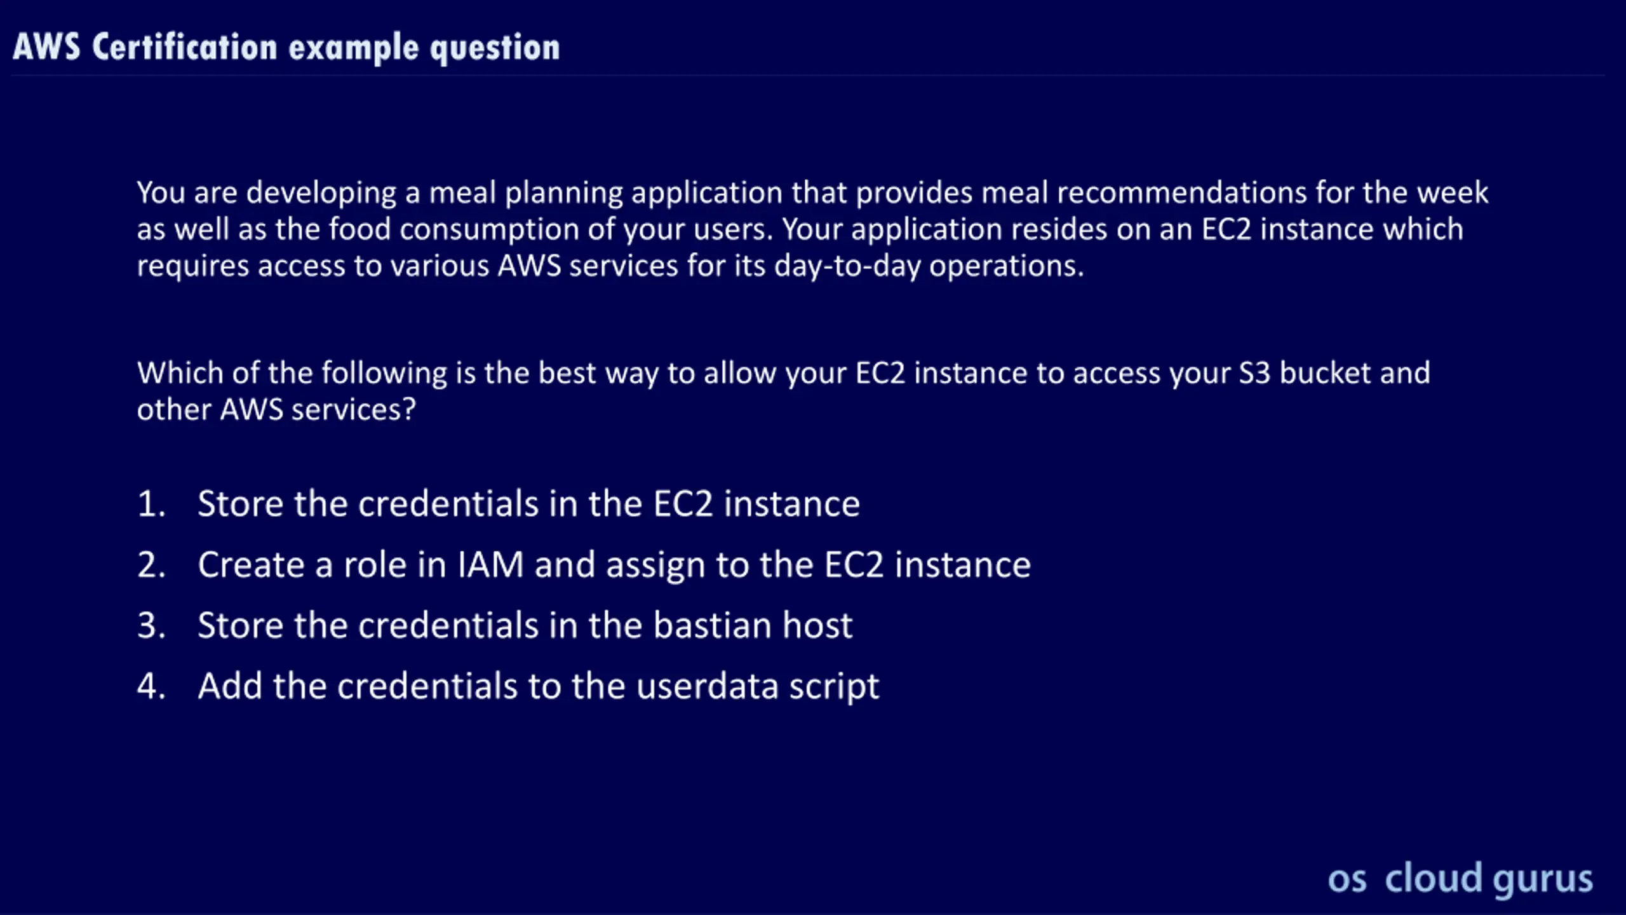The image size is (1626, 915).
Task: Click the text other AWS services?
Action: tap(276, 410)
